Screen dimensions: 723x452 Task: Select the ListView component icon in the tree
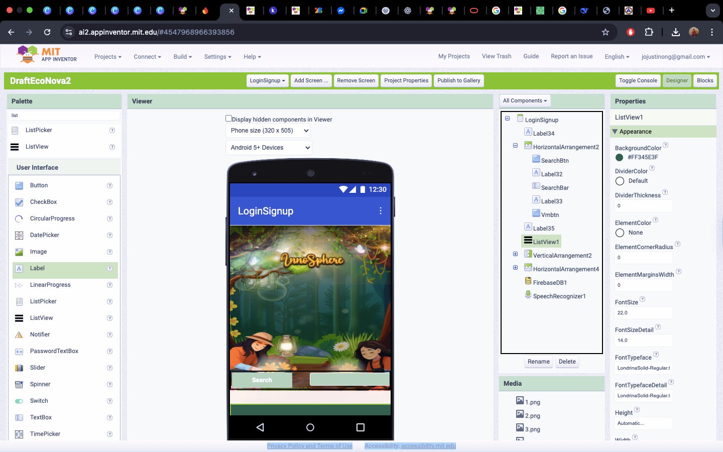[528, 241]
